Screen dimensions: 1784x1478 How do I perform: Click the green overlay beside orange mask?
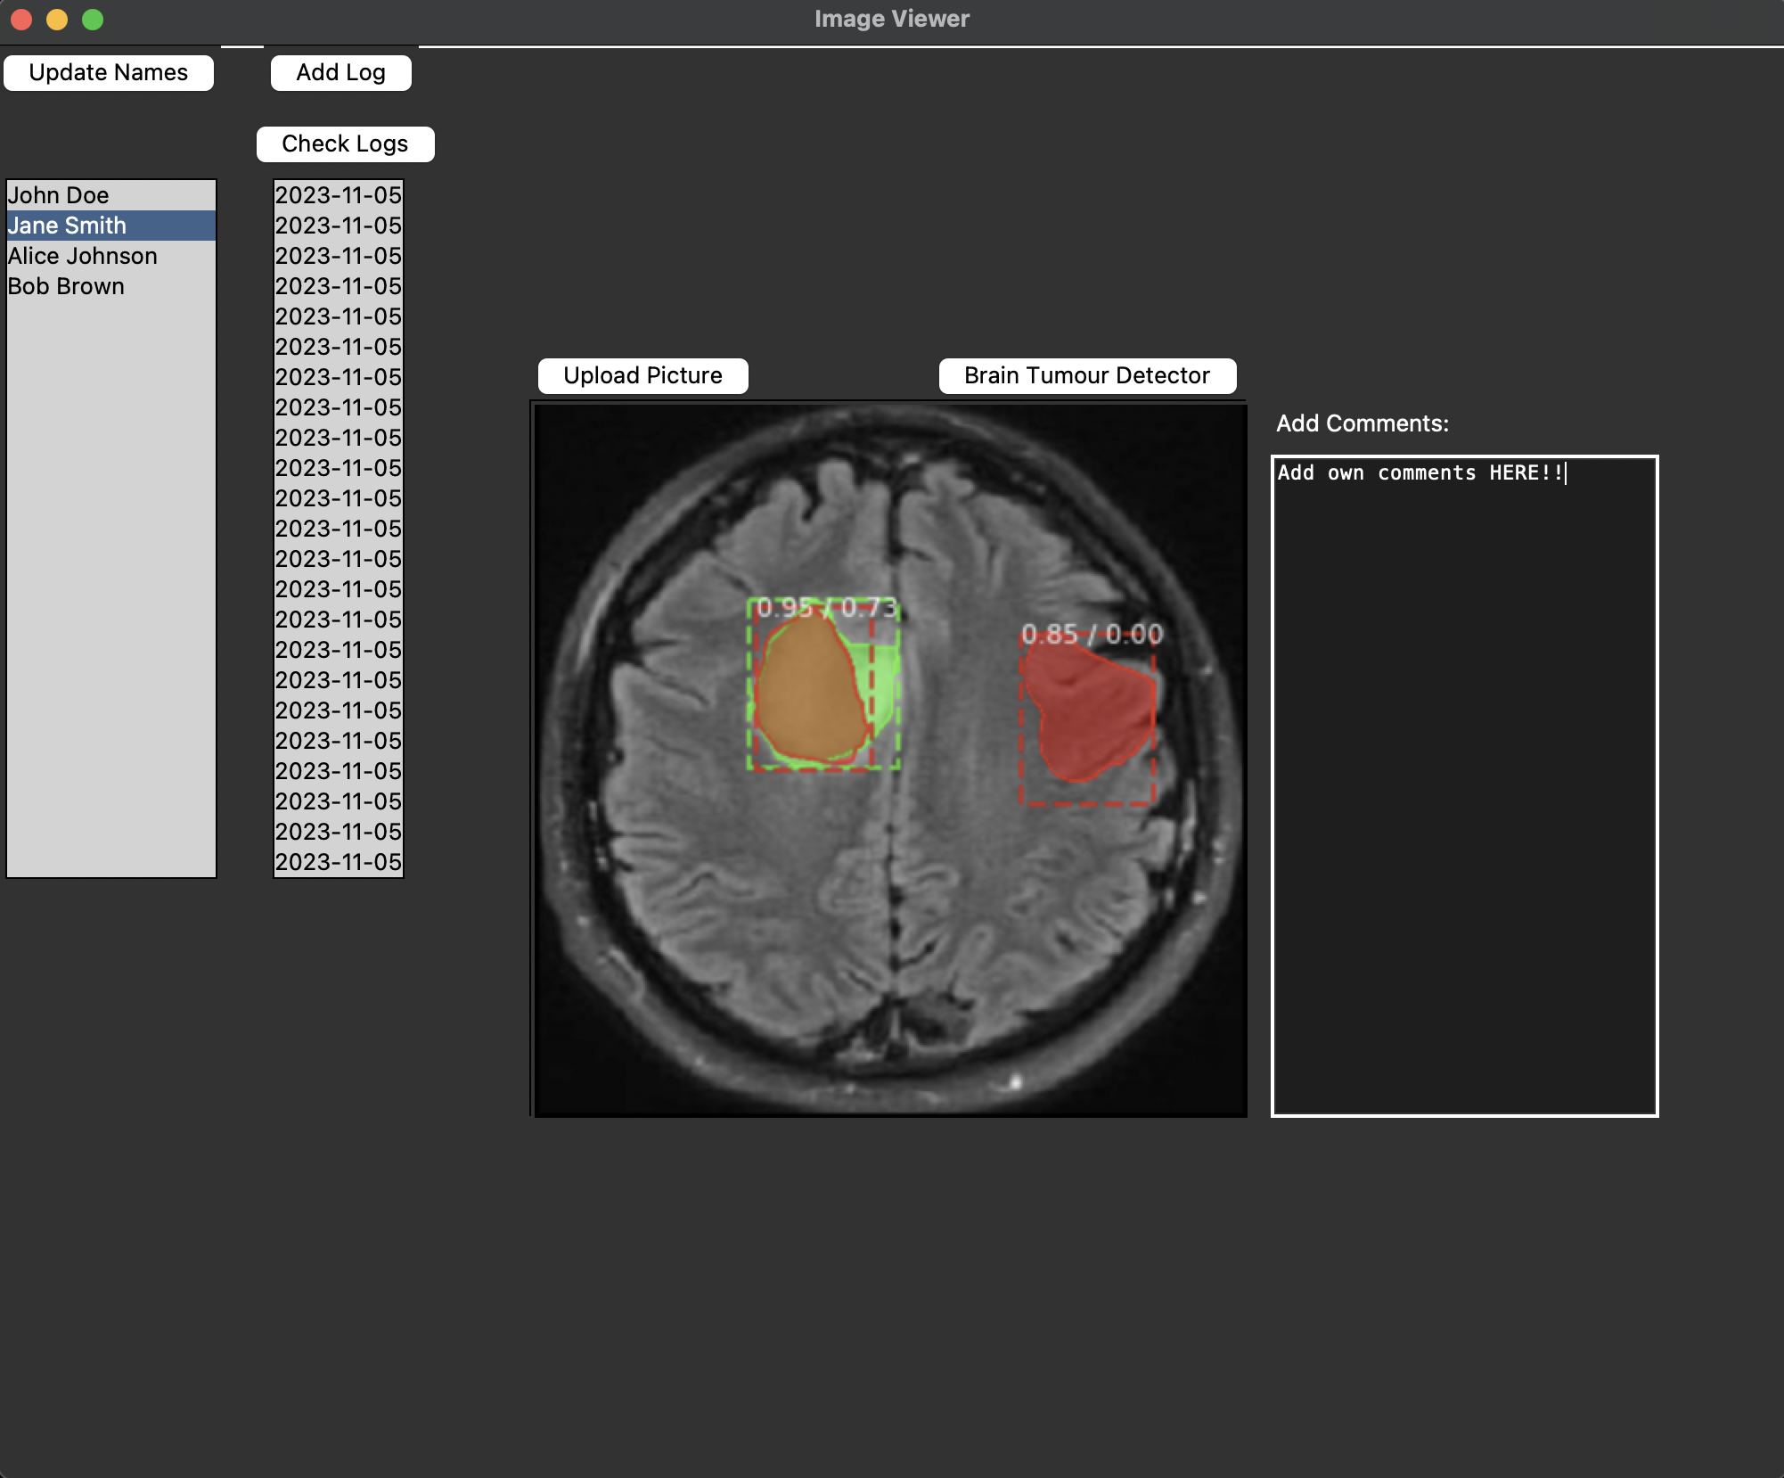[883, 682]
